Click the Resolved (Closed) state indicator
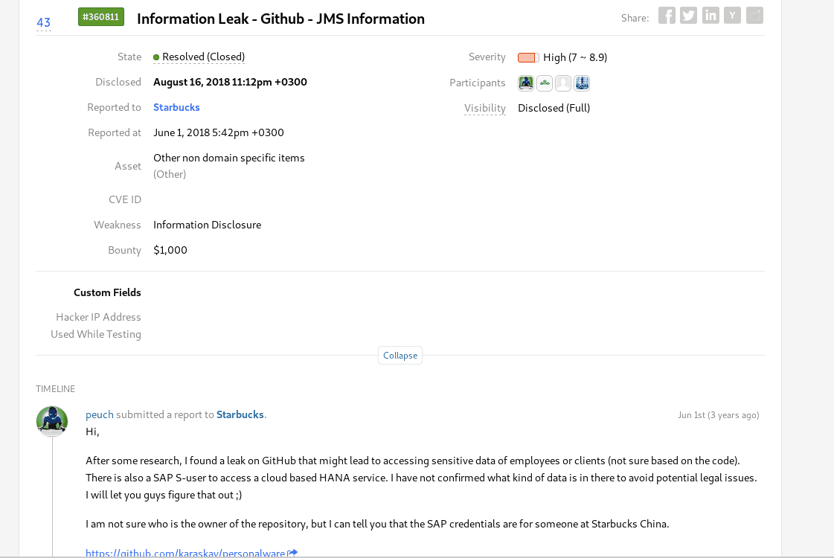 coord(198,57)
